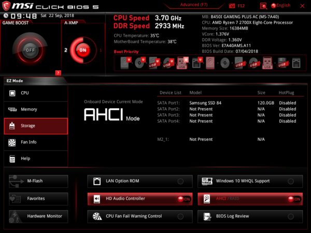
Task: Click the 09:48 system time display
Action: point(24,16)
